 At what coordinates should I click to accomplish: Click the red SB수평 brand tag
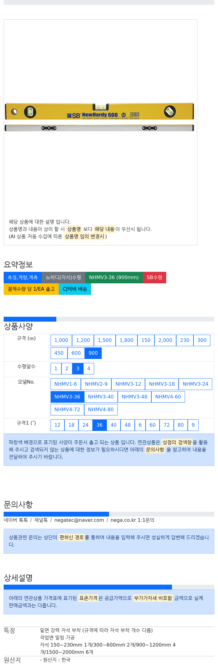click(154, 277)
